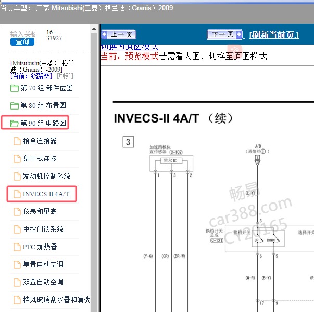Click the INVECS-II 4A/T （续） diagram heading
The width and height of the screenshot is (314, 312).
[173, 118]
